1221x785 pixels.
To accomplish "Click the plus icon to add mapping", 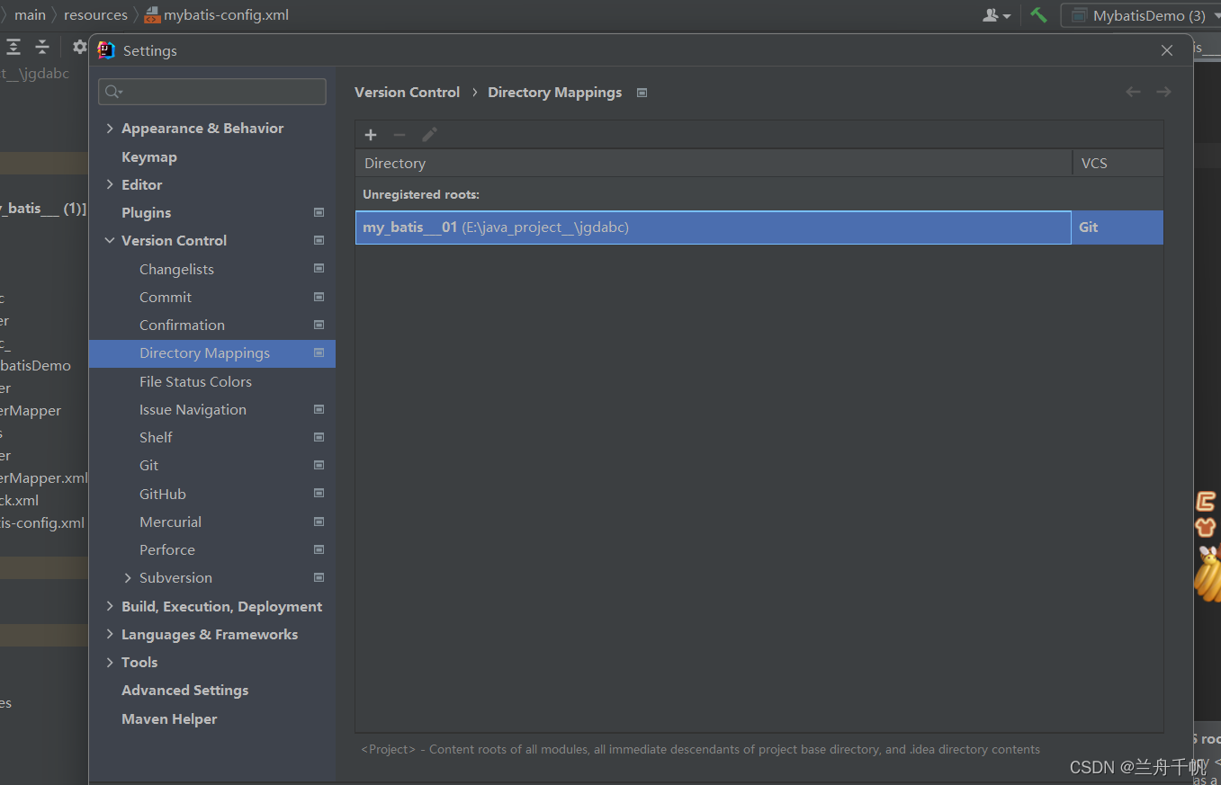I will click(371, 135).
